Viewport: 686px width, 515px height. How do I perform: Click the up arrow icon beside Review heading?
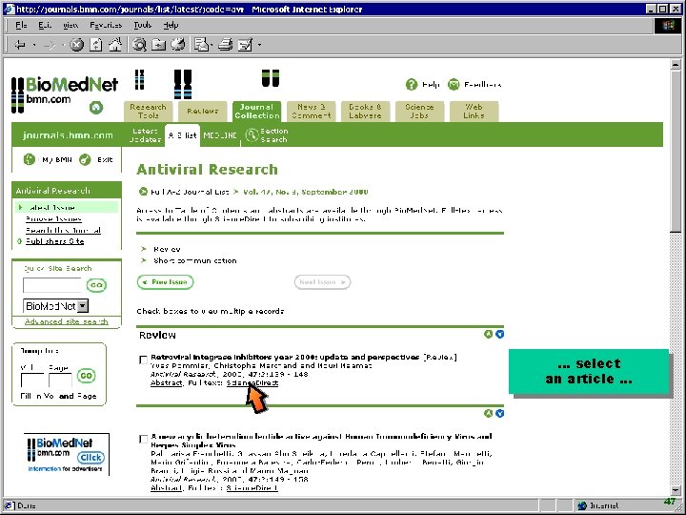tap(488, 334)
